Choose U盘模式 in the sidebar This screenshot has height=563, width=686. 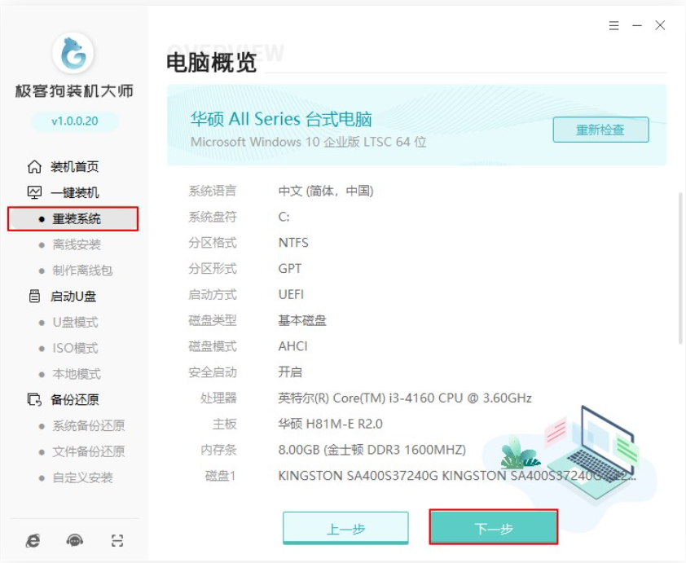point(75,323)
